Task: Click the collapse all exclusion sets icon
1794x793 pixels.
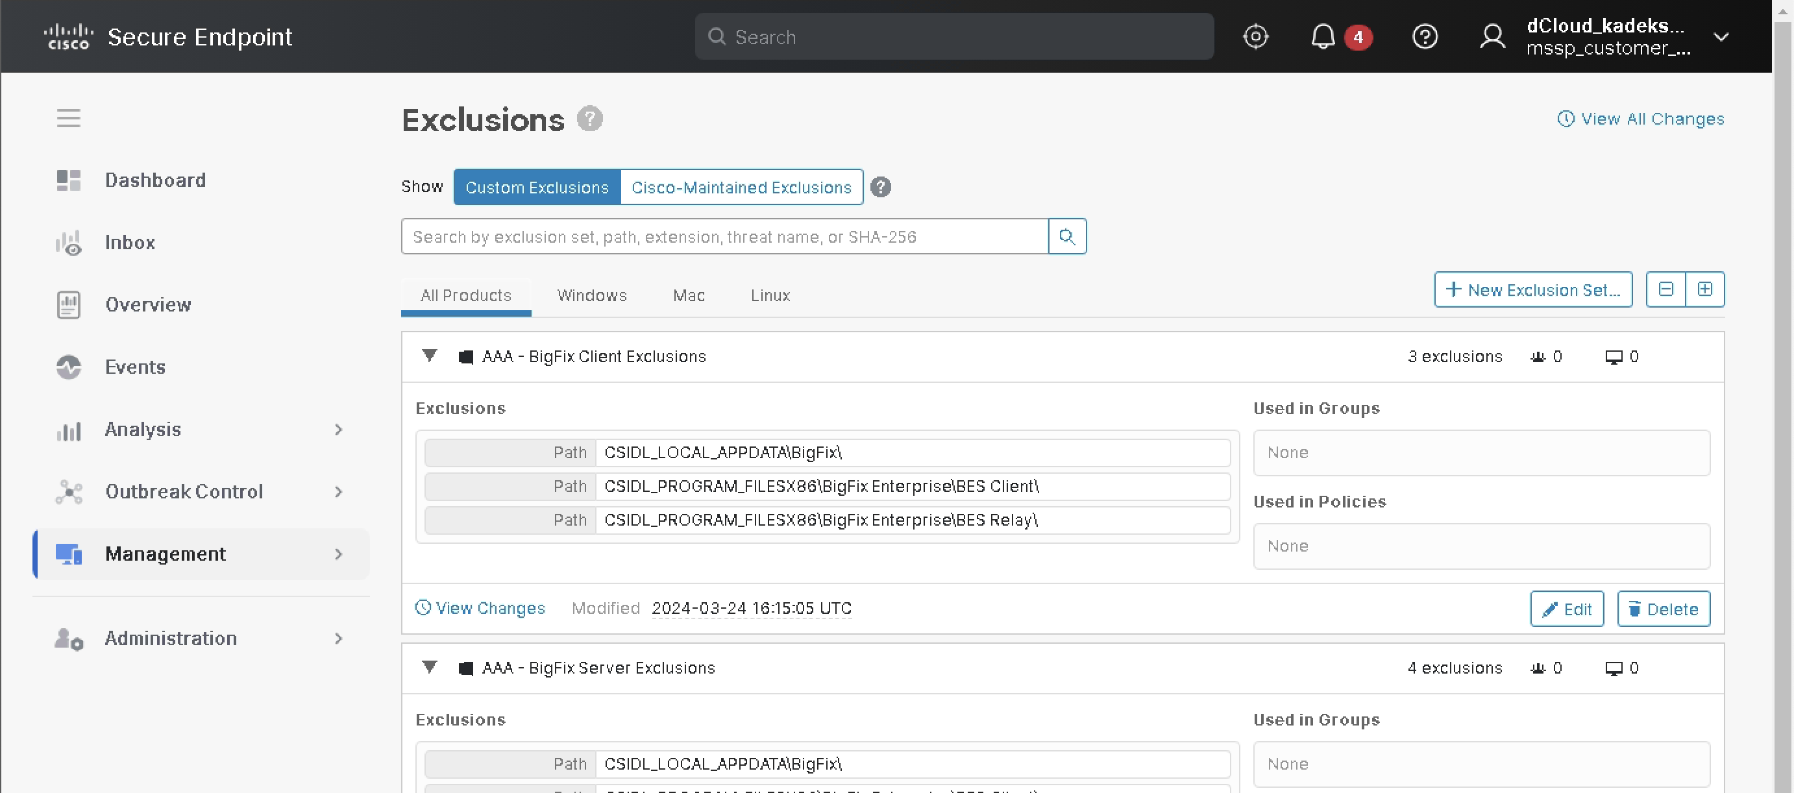Action: pyautogui.click(x=1665, y=289)
